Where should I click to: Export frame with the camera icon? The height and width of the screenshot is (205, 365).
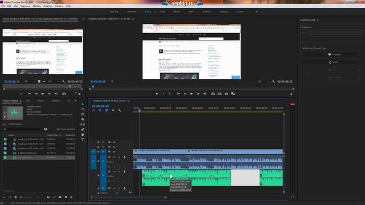(226, 93)
